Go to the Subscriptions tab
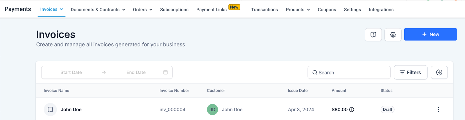Screen dimensions: 465x120 tap(174, 10)
